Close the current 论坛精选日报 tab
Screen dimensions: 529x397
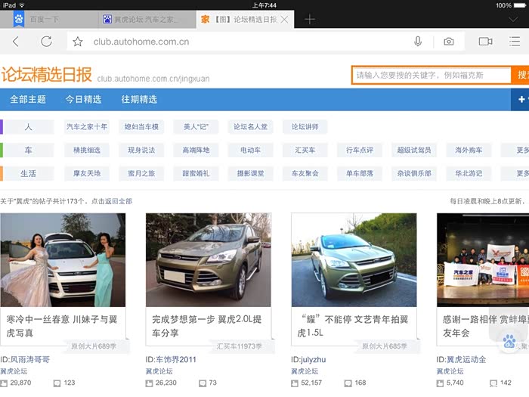[284, 19]
